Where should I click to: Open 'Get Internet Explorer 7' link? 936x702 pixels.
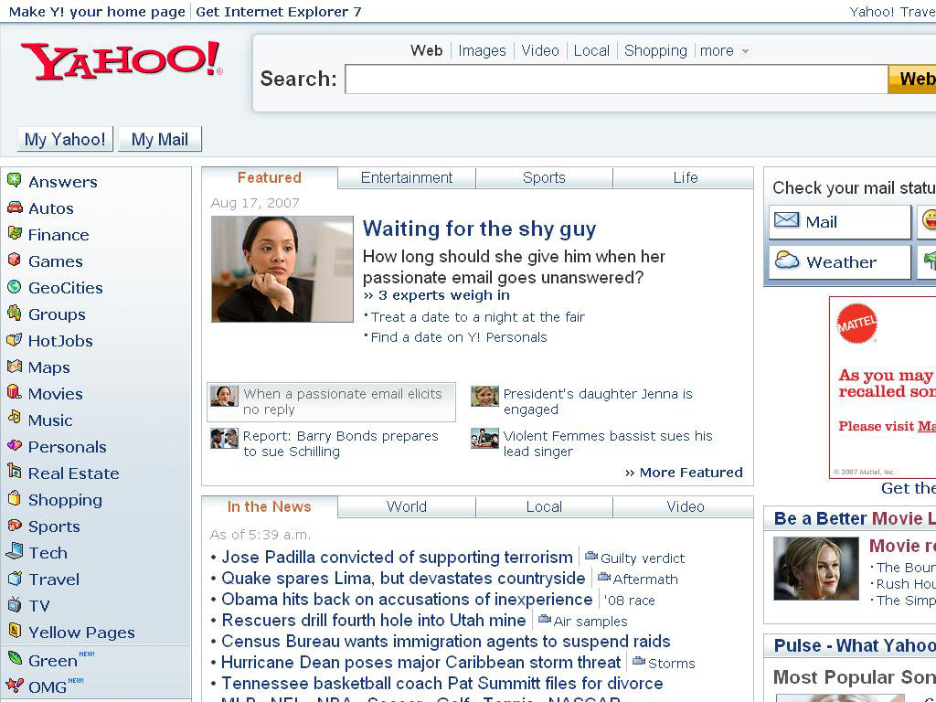pyautogui.click(x=278, y=12)
